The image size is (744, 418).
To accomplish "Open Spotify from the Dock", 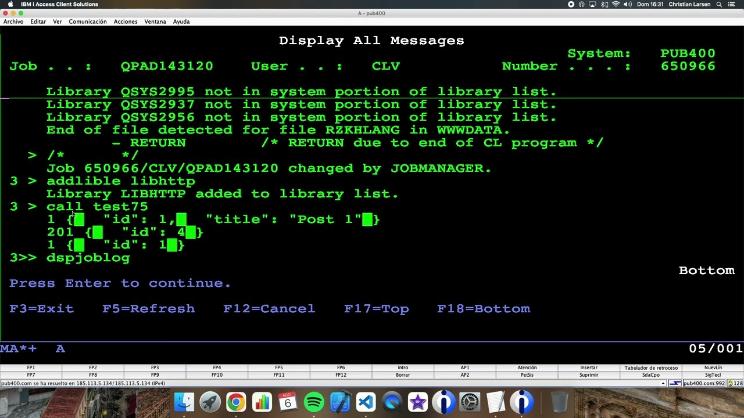I will (x=314, y=402).
